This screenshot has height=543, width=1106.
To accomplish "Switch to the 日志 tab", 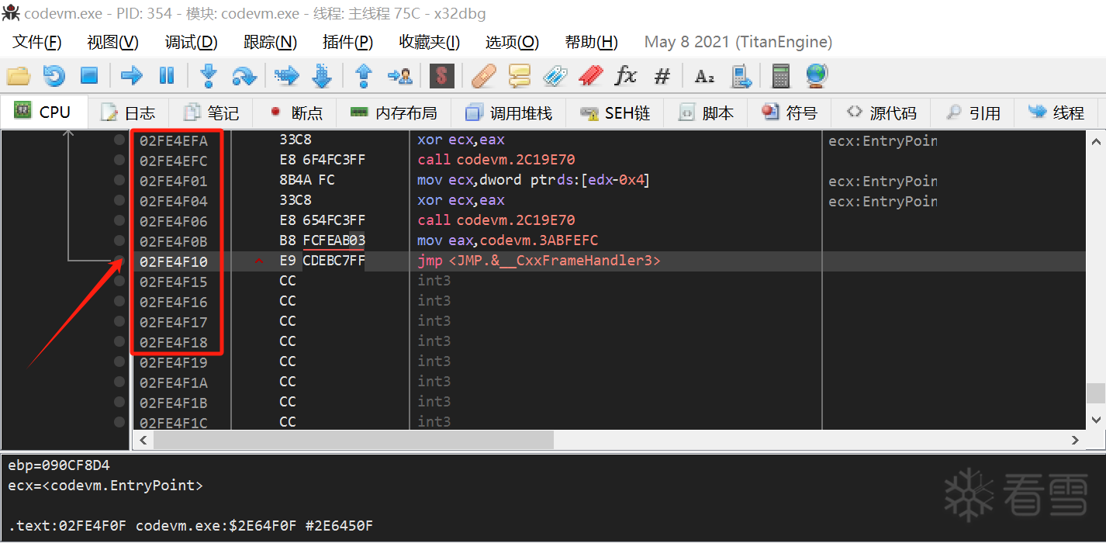I will click(x=129, y=113).
